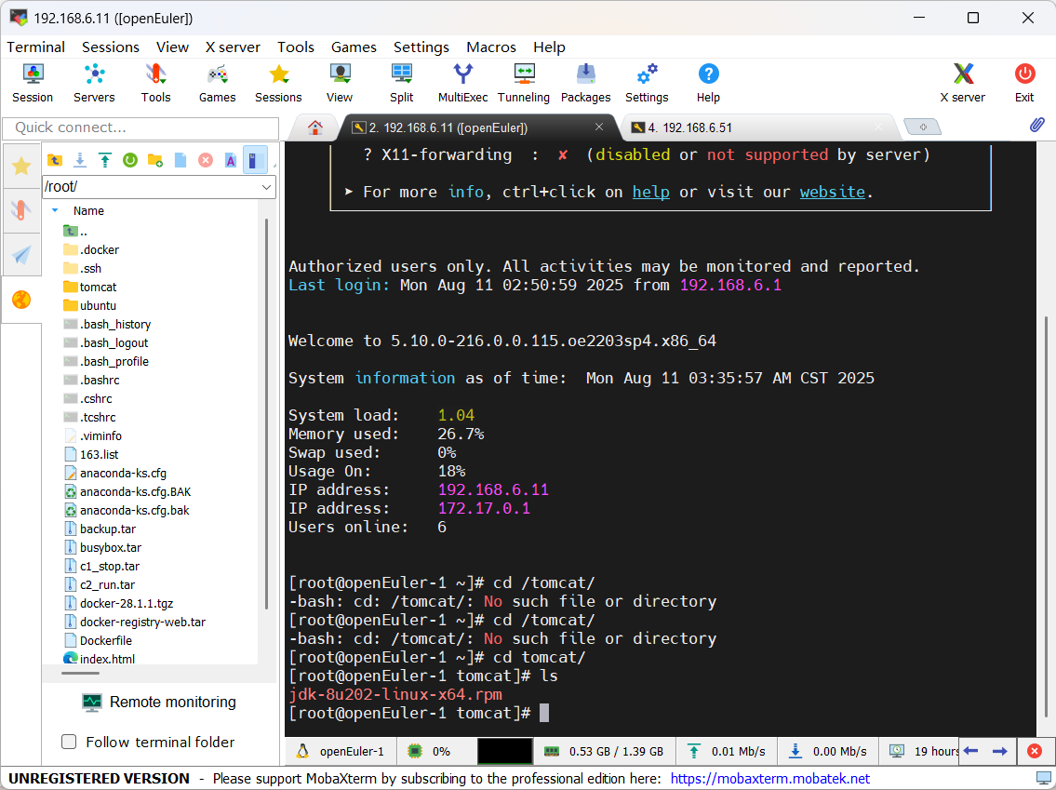Open the Tools toolbar icon
1056x790 pixels.
[x=155, y=83]
